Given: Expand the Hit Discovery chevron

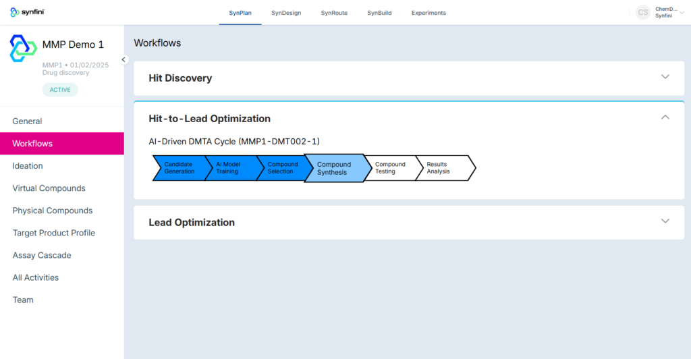Looking at the screenshot, I should point(665,77).
